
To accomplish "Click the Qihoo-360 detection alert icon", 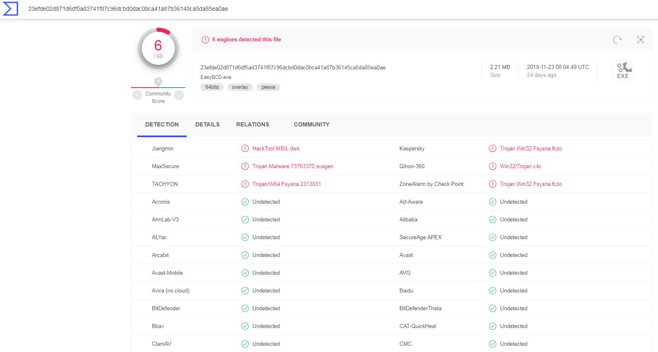I will (x=493, y=166).
